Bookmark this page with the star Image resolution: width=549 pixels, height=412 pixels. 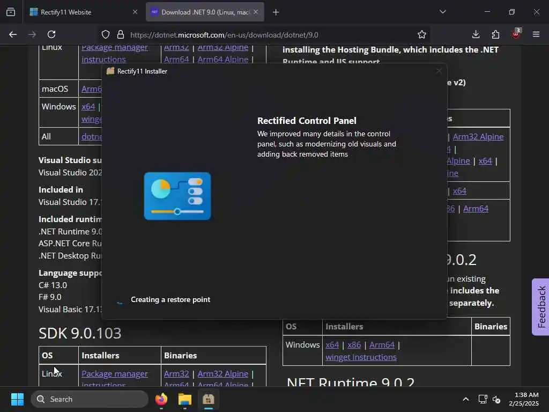tap(421, 34)
